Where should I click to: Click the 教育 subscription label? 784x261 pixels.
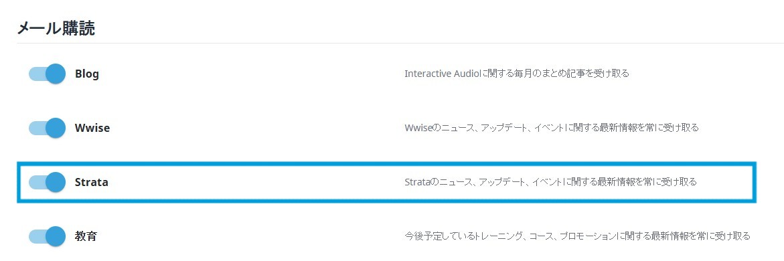(86, 236)
